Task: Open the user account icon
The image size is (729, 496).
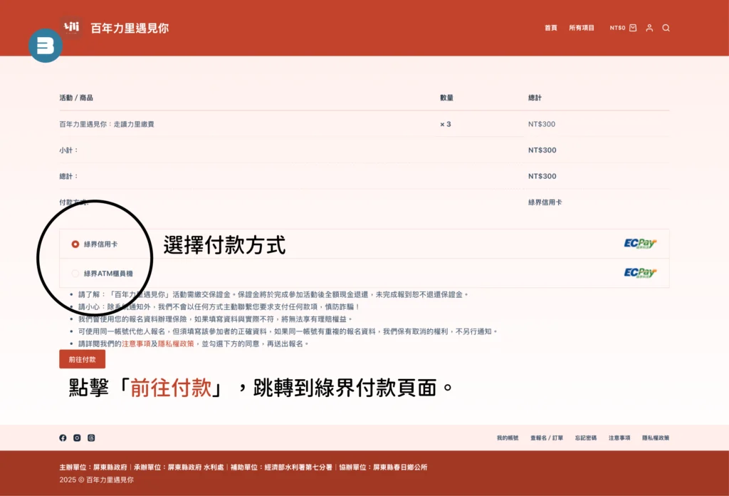Action: 649,28
